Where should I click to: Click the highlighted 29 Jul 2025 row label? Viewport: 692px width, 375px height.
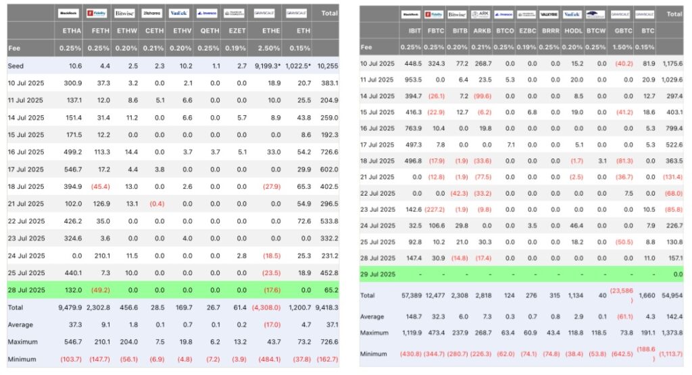pos(378,274)
